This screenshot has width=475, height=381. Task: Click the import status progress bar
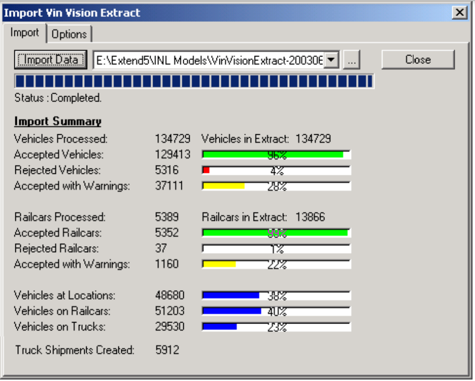[194, 81]
